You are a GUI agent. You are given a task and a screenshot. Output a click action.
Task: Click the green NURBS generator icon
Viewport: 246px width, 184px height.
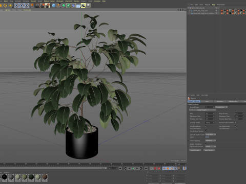64,6
